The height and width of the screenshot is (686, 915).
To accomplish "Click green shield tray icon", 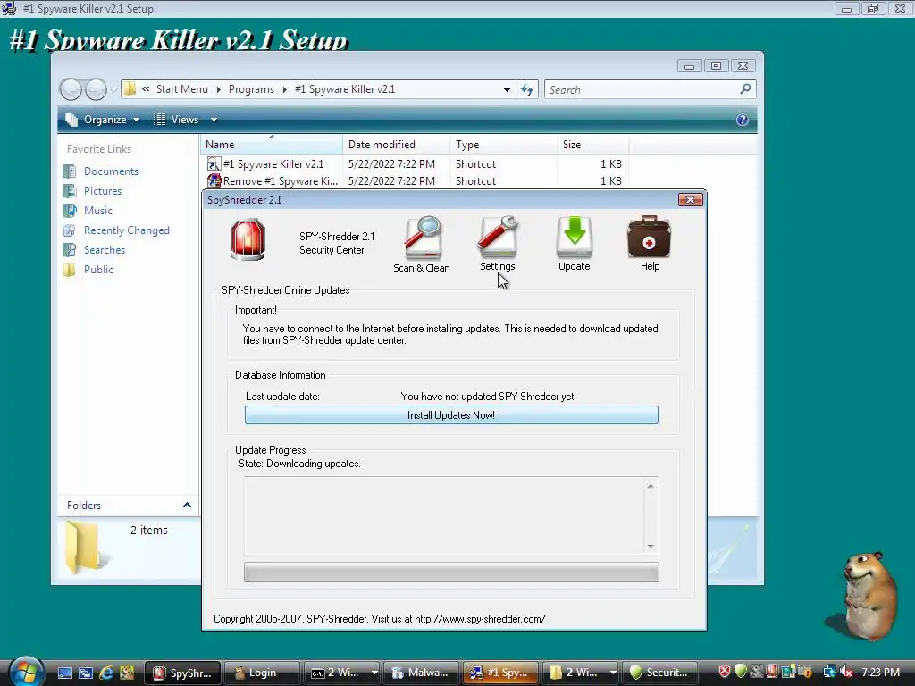I will point(741,672).
